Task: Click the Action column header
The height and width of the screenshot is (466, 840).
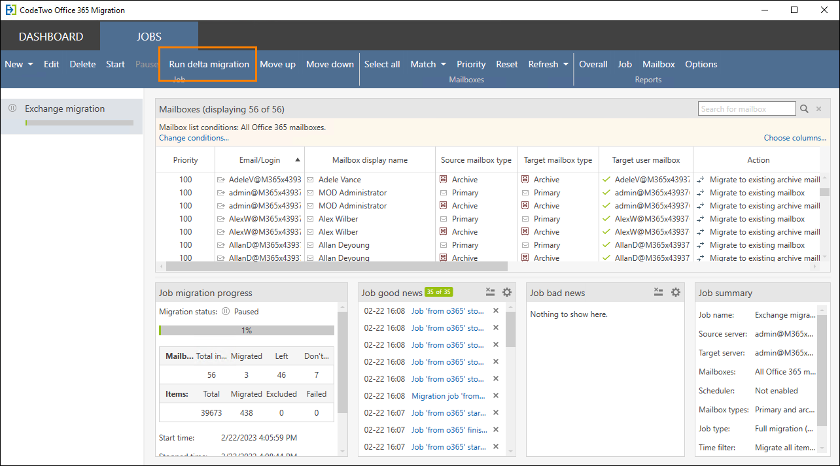Action: [x=758, y=159]
